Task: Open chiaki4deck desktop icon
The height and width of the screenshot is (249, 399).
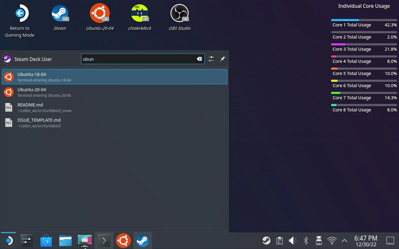Action: [x=140, y=18]
